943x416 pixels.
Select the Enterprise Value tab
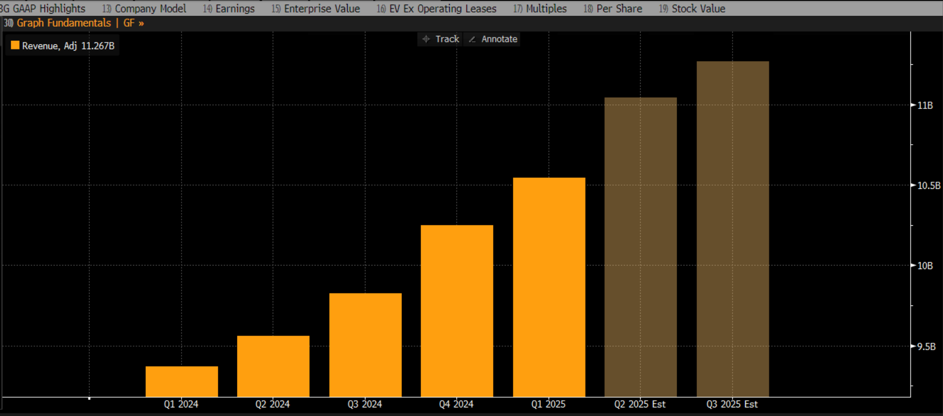(315, 9)
